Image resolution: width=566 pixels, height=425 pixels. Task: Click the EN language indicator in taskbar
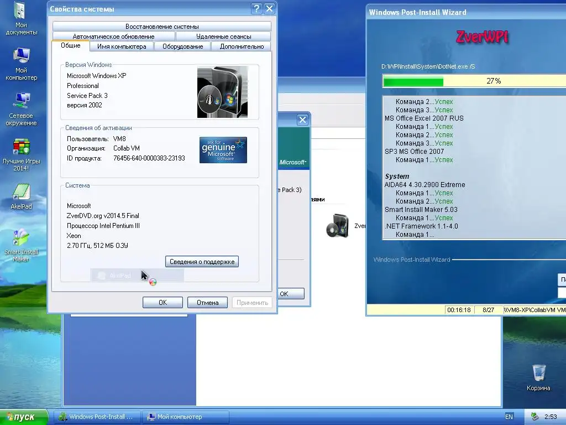[x=509, y=417]
